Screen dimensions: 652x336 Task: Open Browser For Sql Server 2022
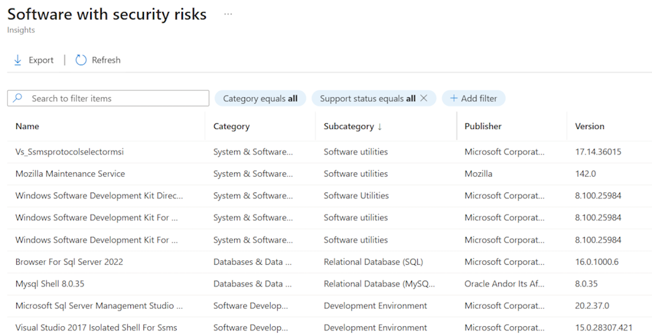point(69,262)
